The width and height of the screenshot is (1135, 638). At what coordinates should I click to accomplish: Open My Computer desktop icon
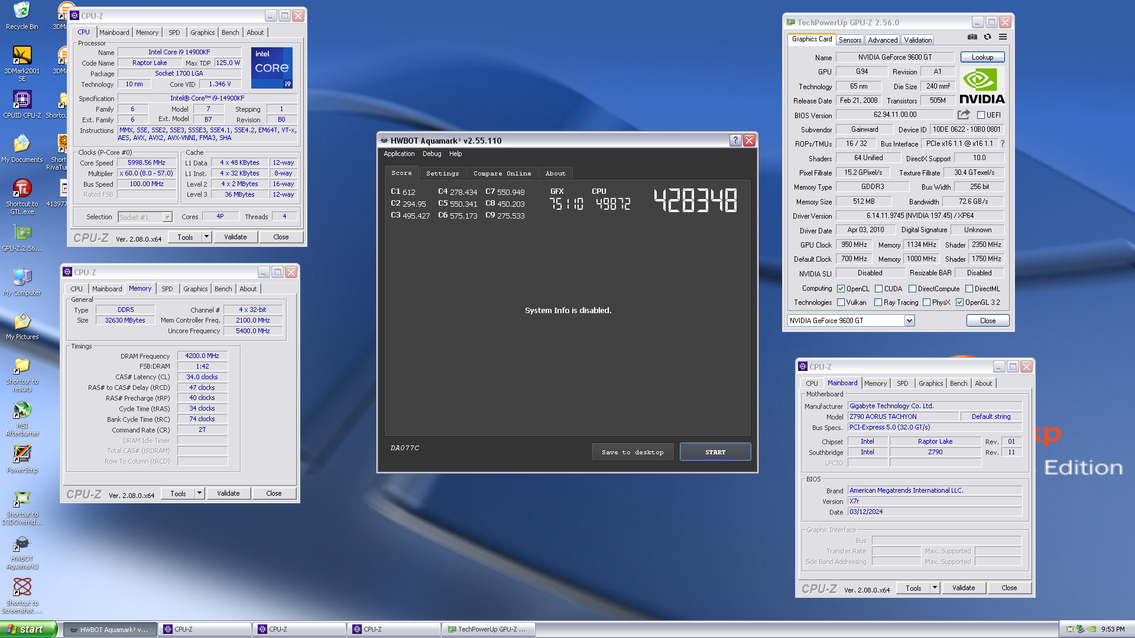[22, 281]
